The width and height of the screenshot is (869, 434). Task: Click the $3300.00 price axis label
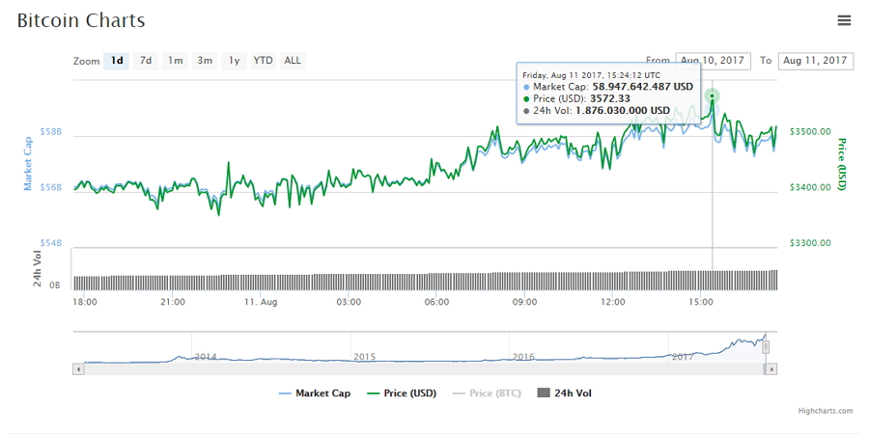[810, 243]
